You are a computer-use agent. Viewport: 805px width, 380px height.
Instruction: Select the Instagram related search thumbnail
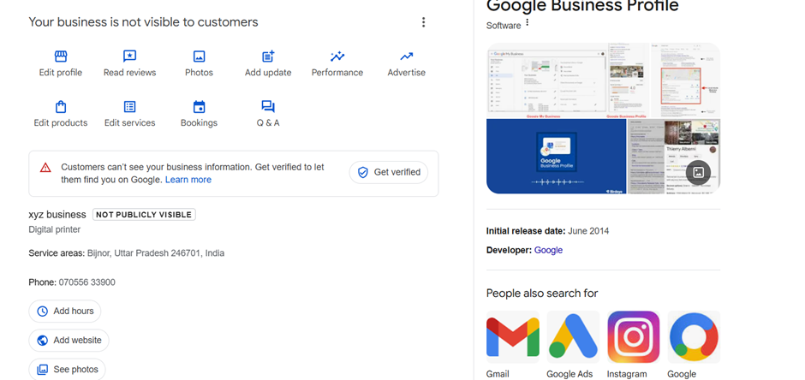click(x=633, y=338)
